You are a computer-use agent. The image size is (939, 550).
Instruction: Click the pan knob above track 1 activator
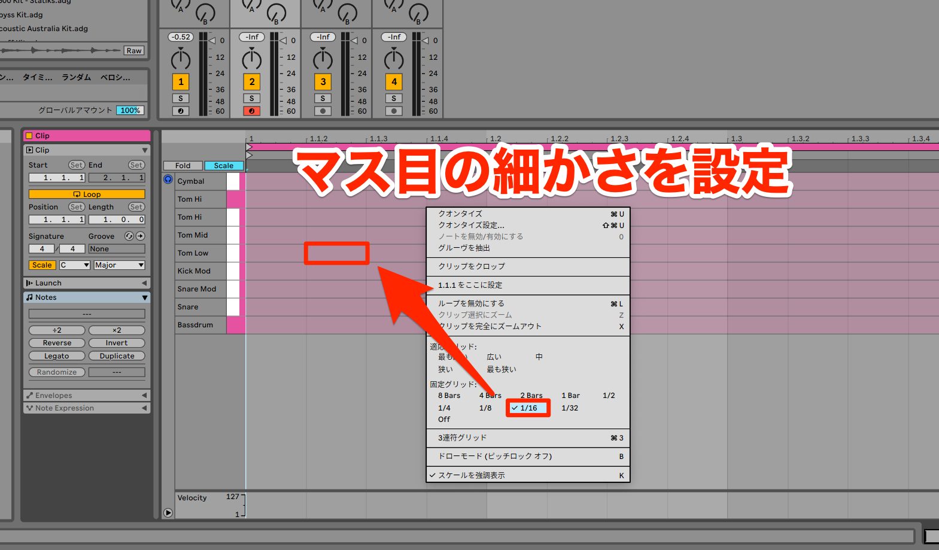[x=181, y=60]
